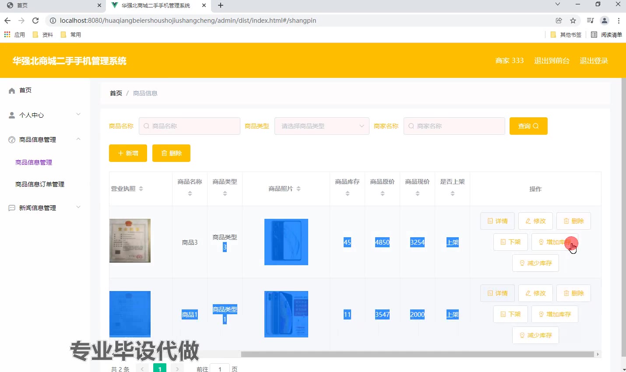Click the 新增 button

pyautogui.click(x=128, y=153)
